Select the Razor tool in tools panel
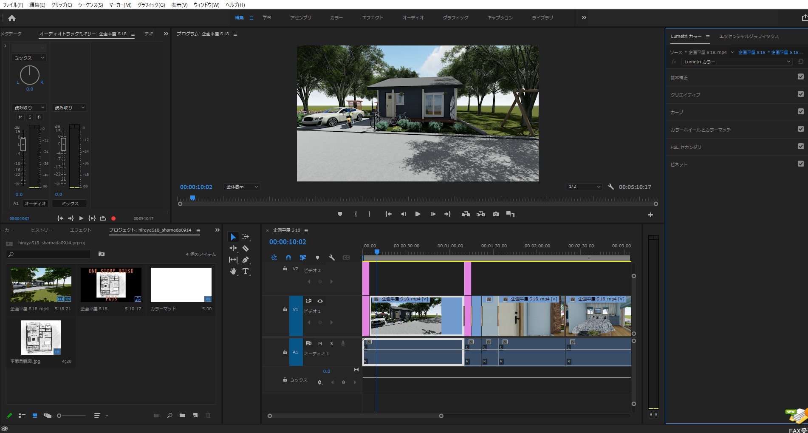 click(x=246, y=248)
